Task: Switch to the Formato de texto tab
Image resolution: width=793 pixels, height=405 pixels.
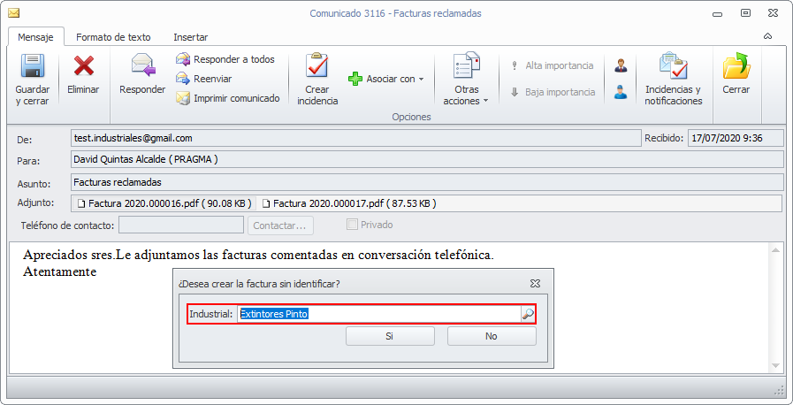Action: coord(113,37)
